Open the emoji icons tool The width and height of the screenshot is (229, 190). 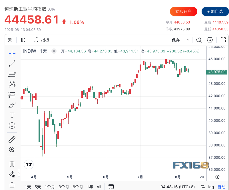(12, 126)
